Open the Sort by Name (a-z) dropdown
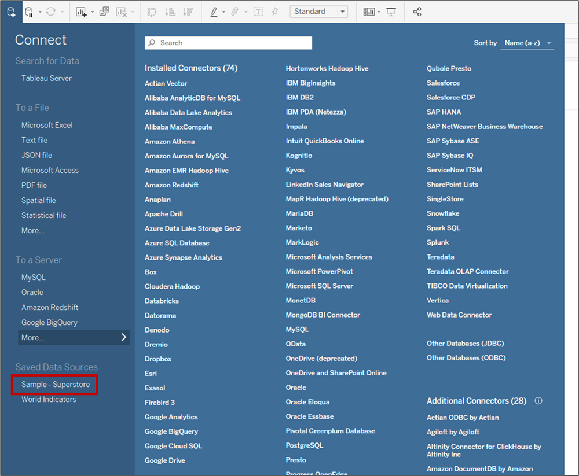The image size is (579, 476). [x=527, y=43]
